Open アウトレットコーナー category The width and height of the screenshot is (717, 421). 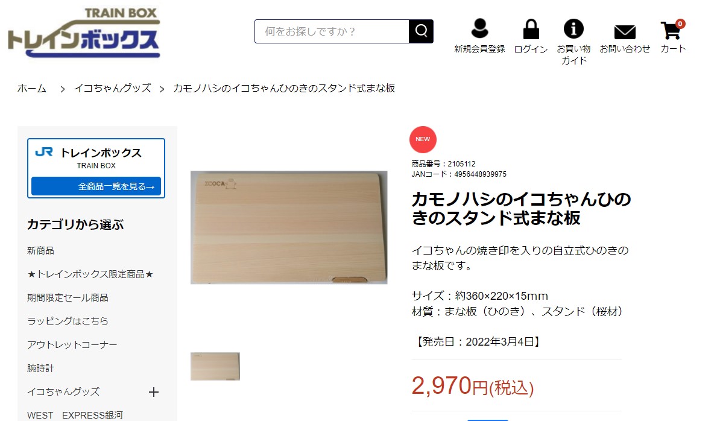click(x=72, y=344)
